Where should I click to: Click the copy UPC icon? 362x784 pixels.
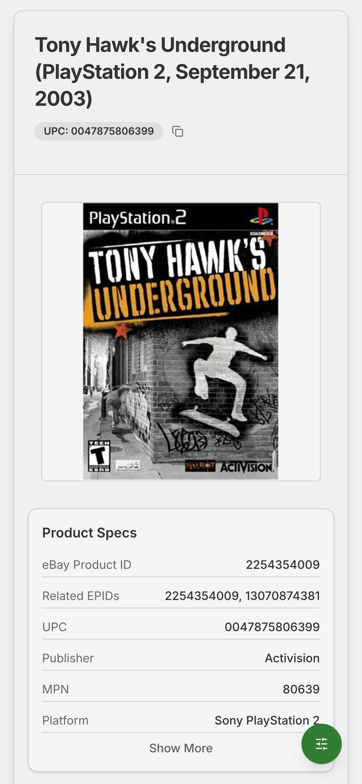[178, 132]
